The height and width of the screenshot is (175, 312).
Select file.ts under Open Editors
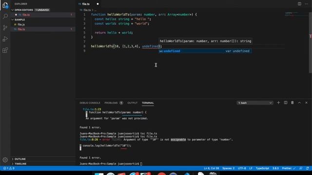click(x=26, y=15)
